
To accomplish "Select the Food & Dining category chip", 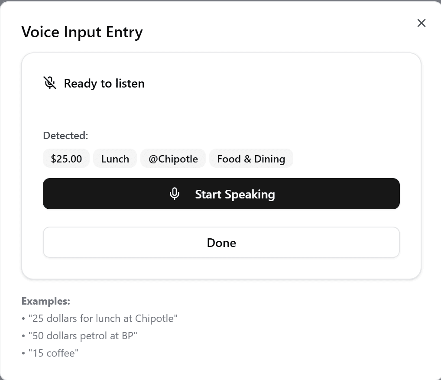I will point(251,159).
